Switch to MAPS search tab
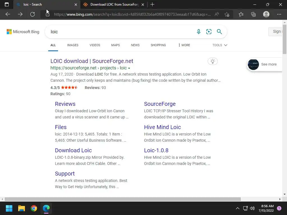Viewport: 287px width, 215px height. [x=115, y=45]
